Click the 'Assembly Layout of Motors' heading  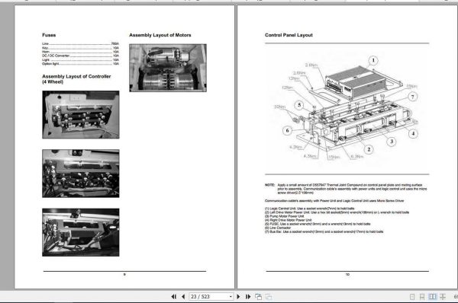click(160, 35)
